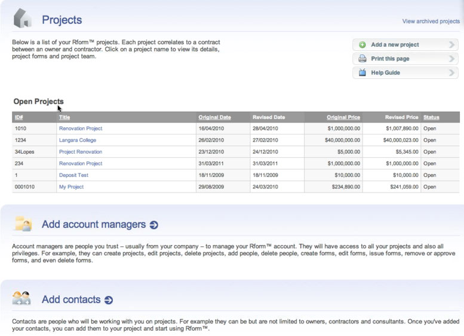Image resolution: width=464 pixels, height=336 pixels.
Task: Select ID cell 0001010
Action: (24, 187)
